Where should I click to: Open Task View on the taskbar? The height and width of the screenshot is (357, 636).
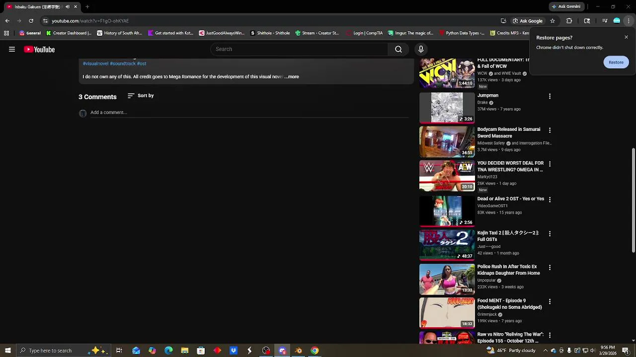119,351
